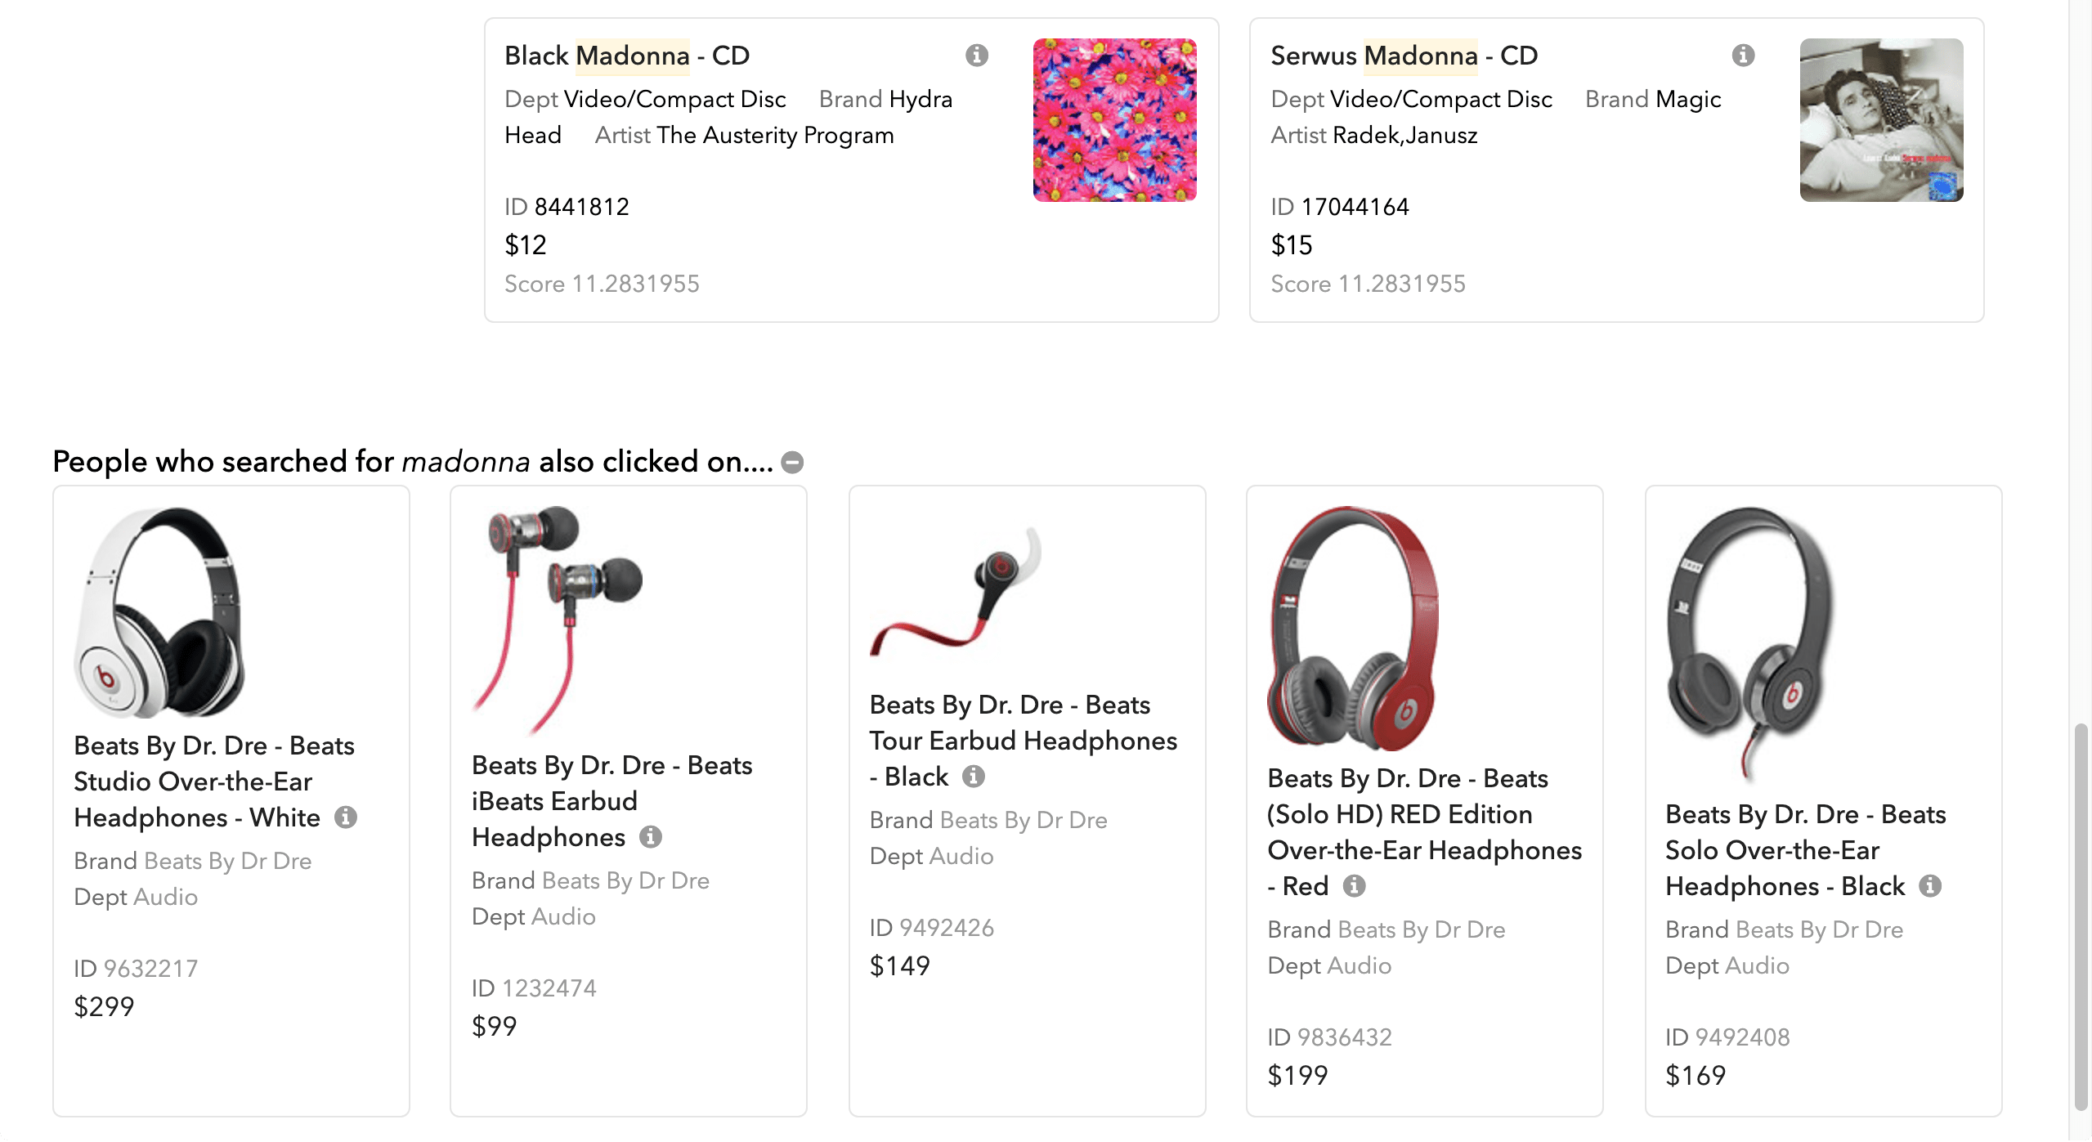This screenshot has height=1142, width=2092.
Task: Show info for Solo HD RED Edition
Action: coord(1355,885)
